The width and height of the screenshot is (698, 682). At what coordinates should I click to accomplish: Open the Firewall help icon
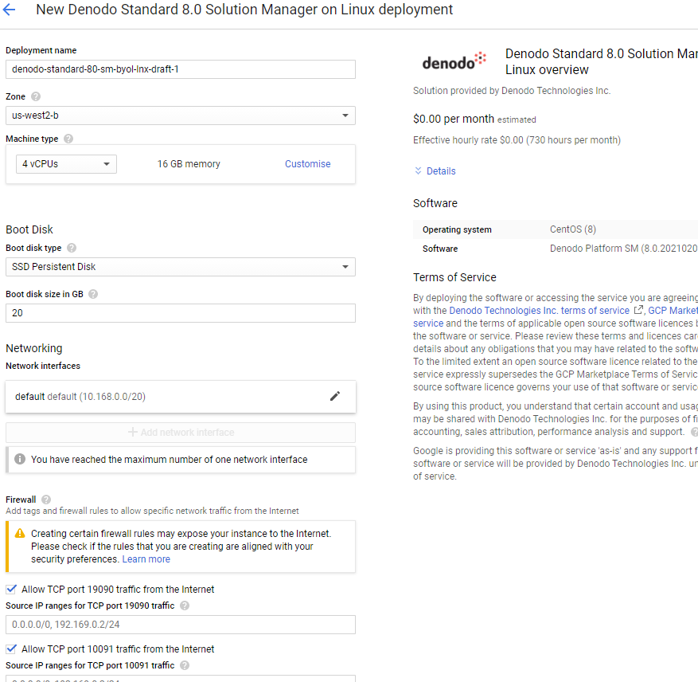click(46, 500)
